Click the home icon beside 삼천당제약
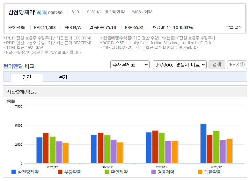Image resolution: width=250 pixels, height=181 pixels. point(38,13)
